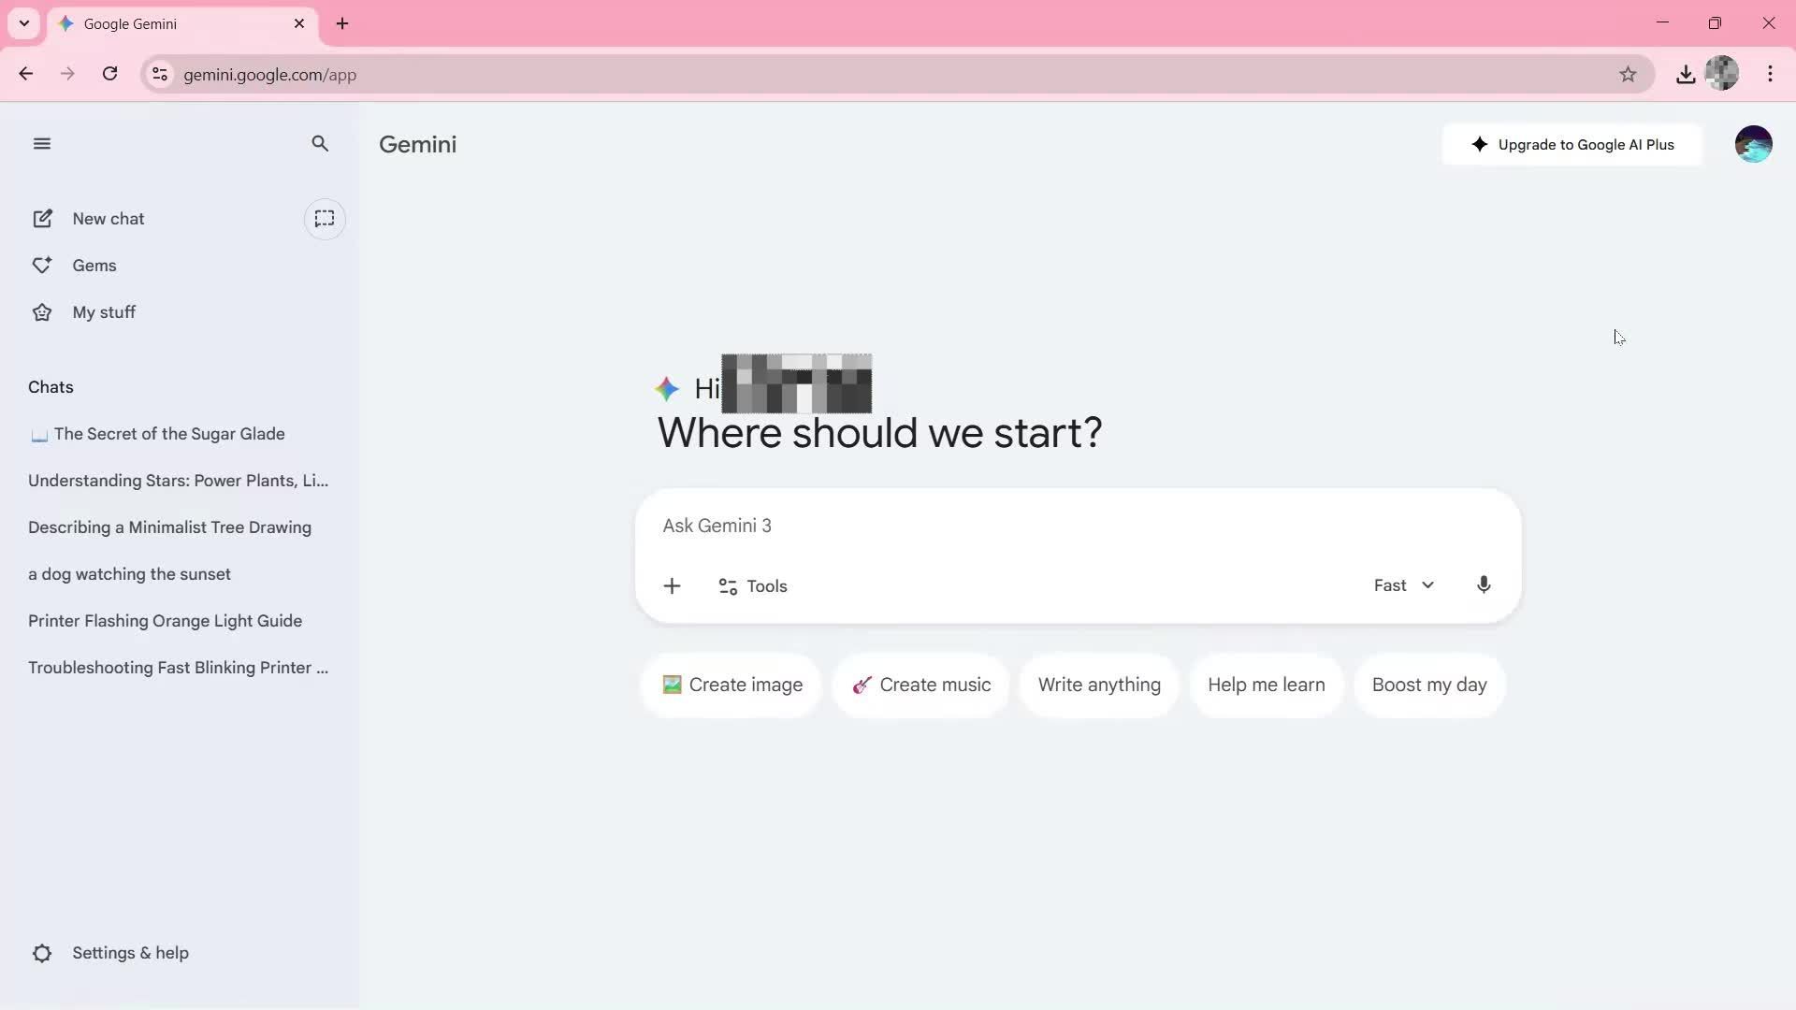1796x1010 pixels.
Task: Open the Tools options menu
Action: click(x=753, y=586)
